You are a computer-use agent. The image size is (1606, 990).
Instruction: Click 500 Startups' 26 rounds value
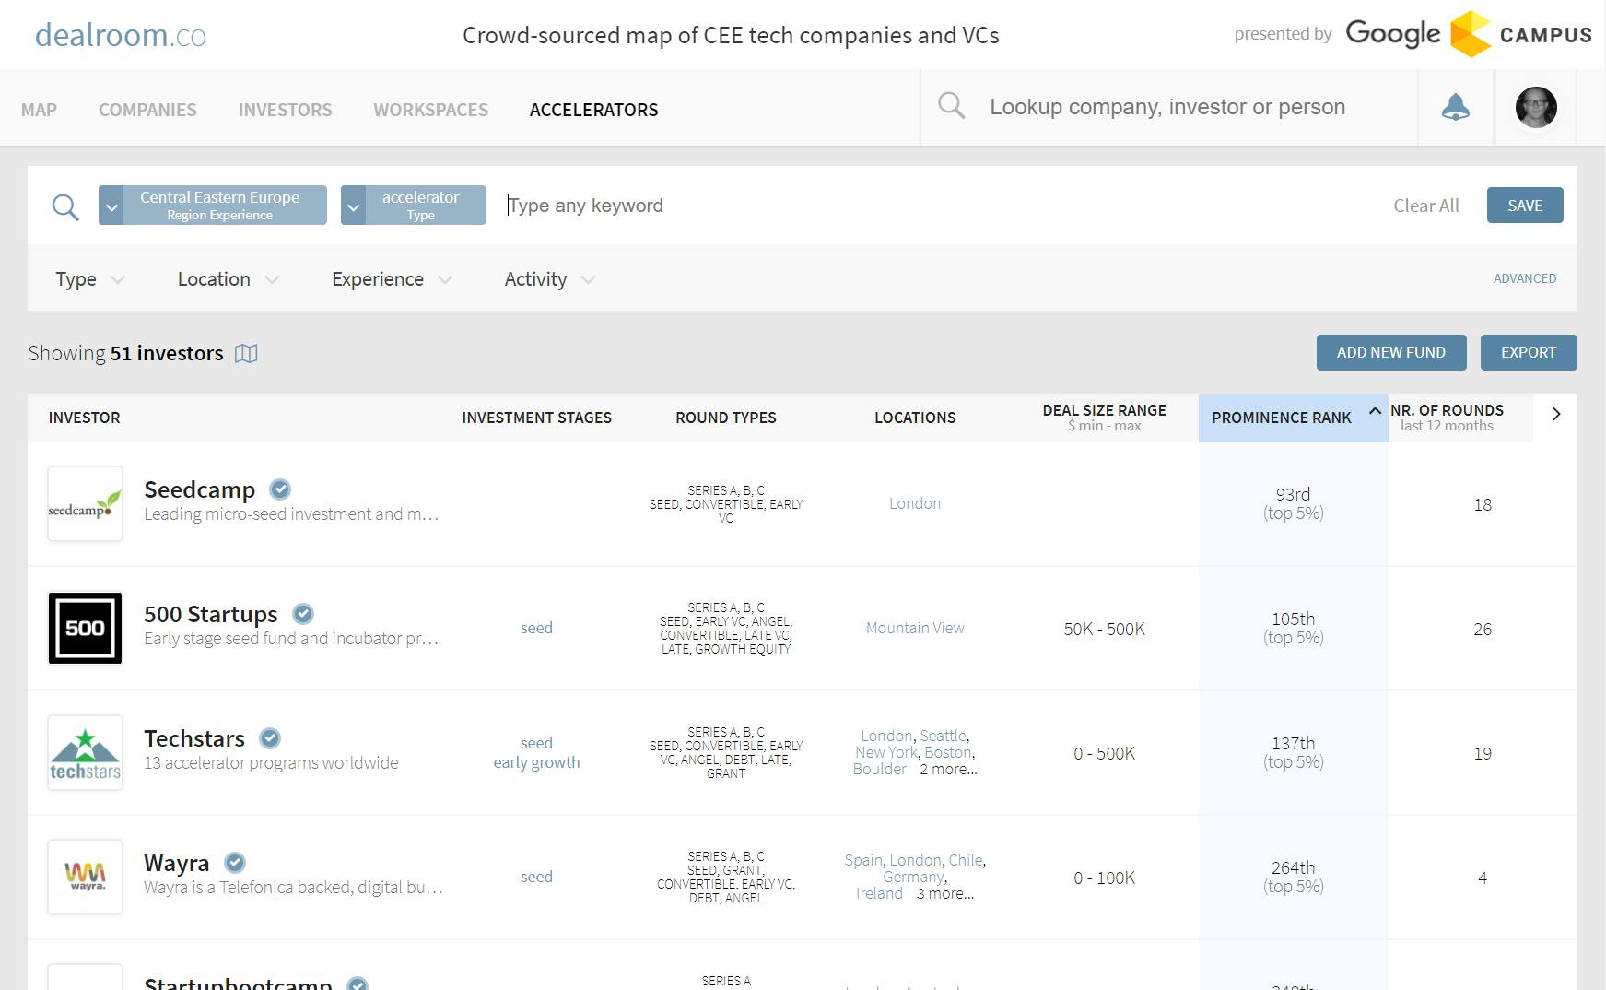pyautogui.click(x=1482, y=629)
